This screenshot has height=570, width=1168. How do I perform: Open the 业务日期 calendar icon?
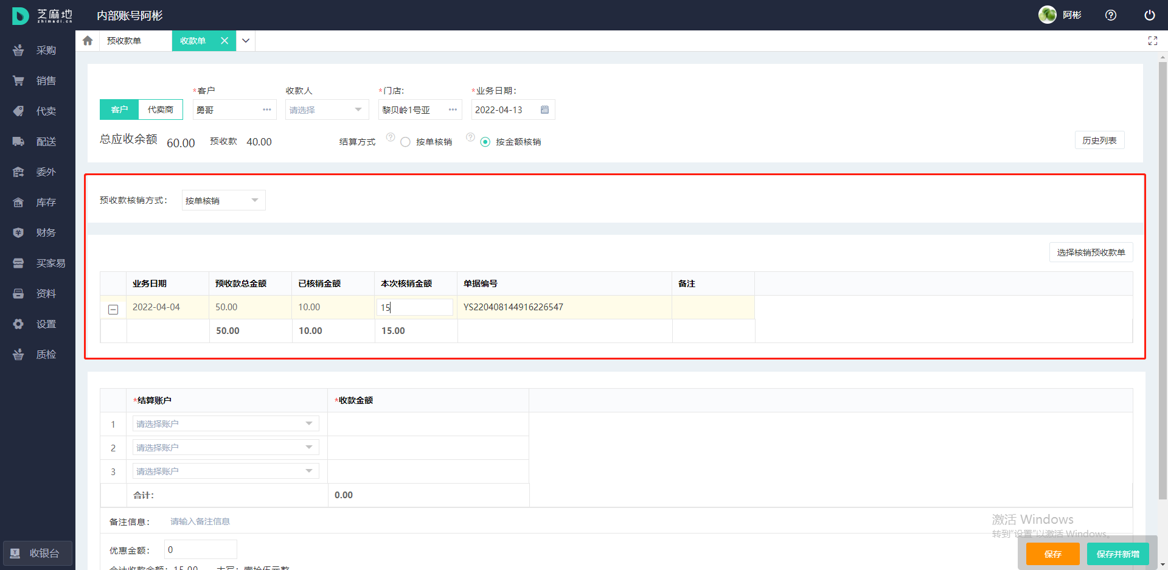pos(544,109)
